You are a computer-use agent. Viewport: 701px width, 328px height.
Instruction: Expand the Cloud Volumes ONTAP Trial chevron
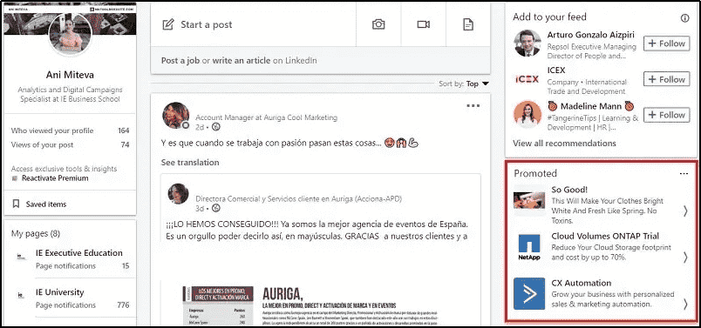coord(685,257)
